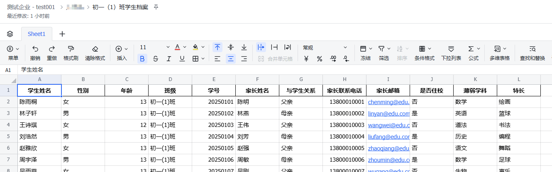The height and width of the screenshot is (172, 552).
Task: Open font size dropdown showing 11
Action: click(x=154, y=47)
